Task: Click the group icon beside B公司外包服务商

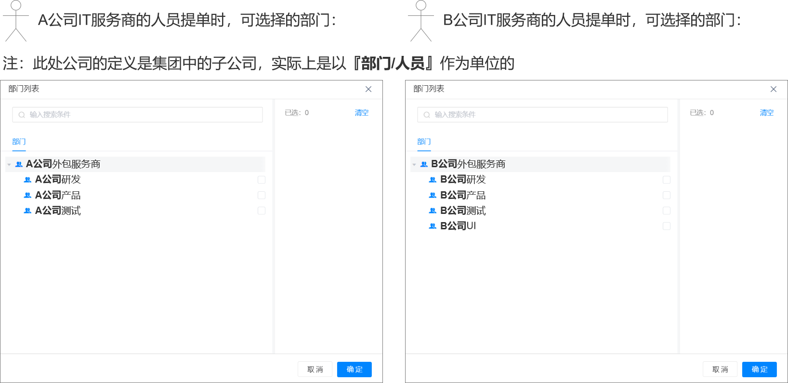Action: [424, 164]
